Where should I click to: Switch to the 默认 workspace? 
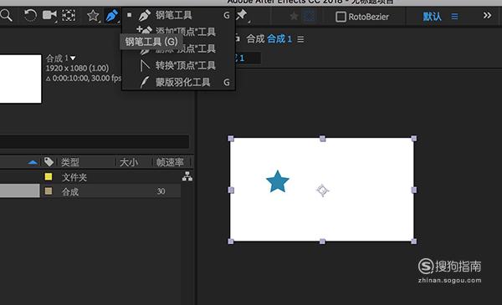[432, 17]
